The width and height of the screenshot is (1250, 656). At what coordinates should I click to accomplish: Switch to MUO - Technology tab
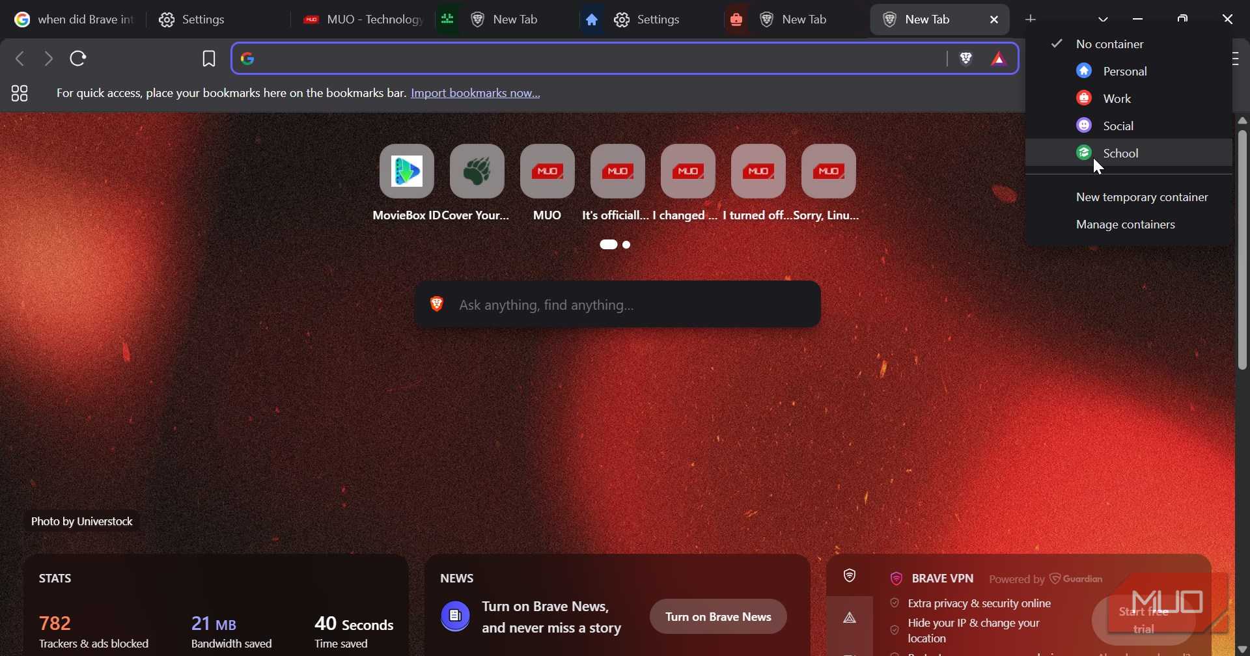click(362, 20)
